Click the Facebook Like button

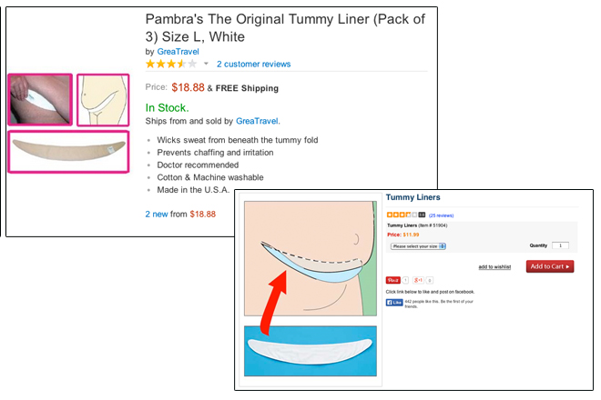(x=394, y=303)
